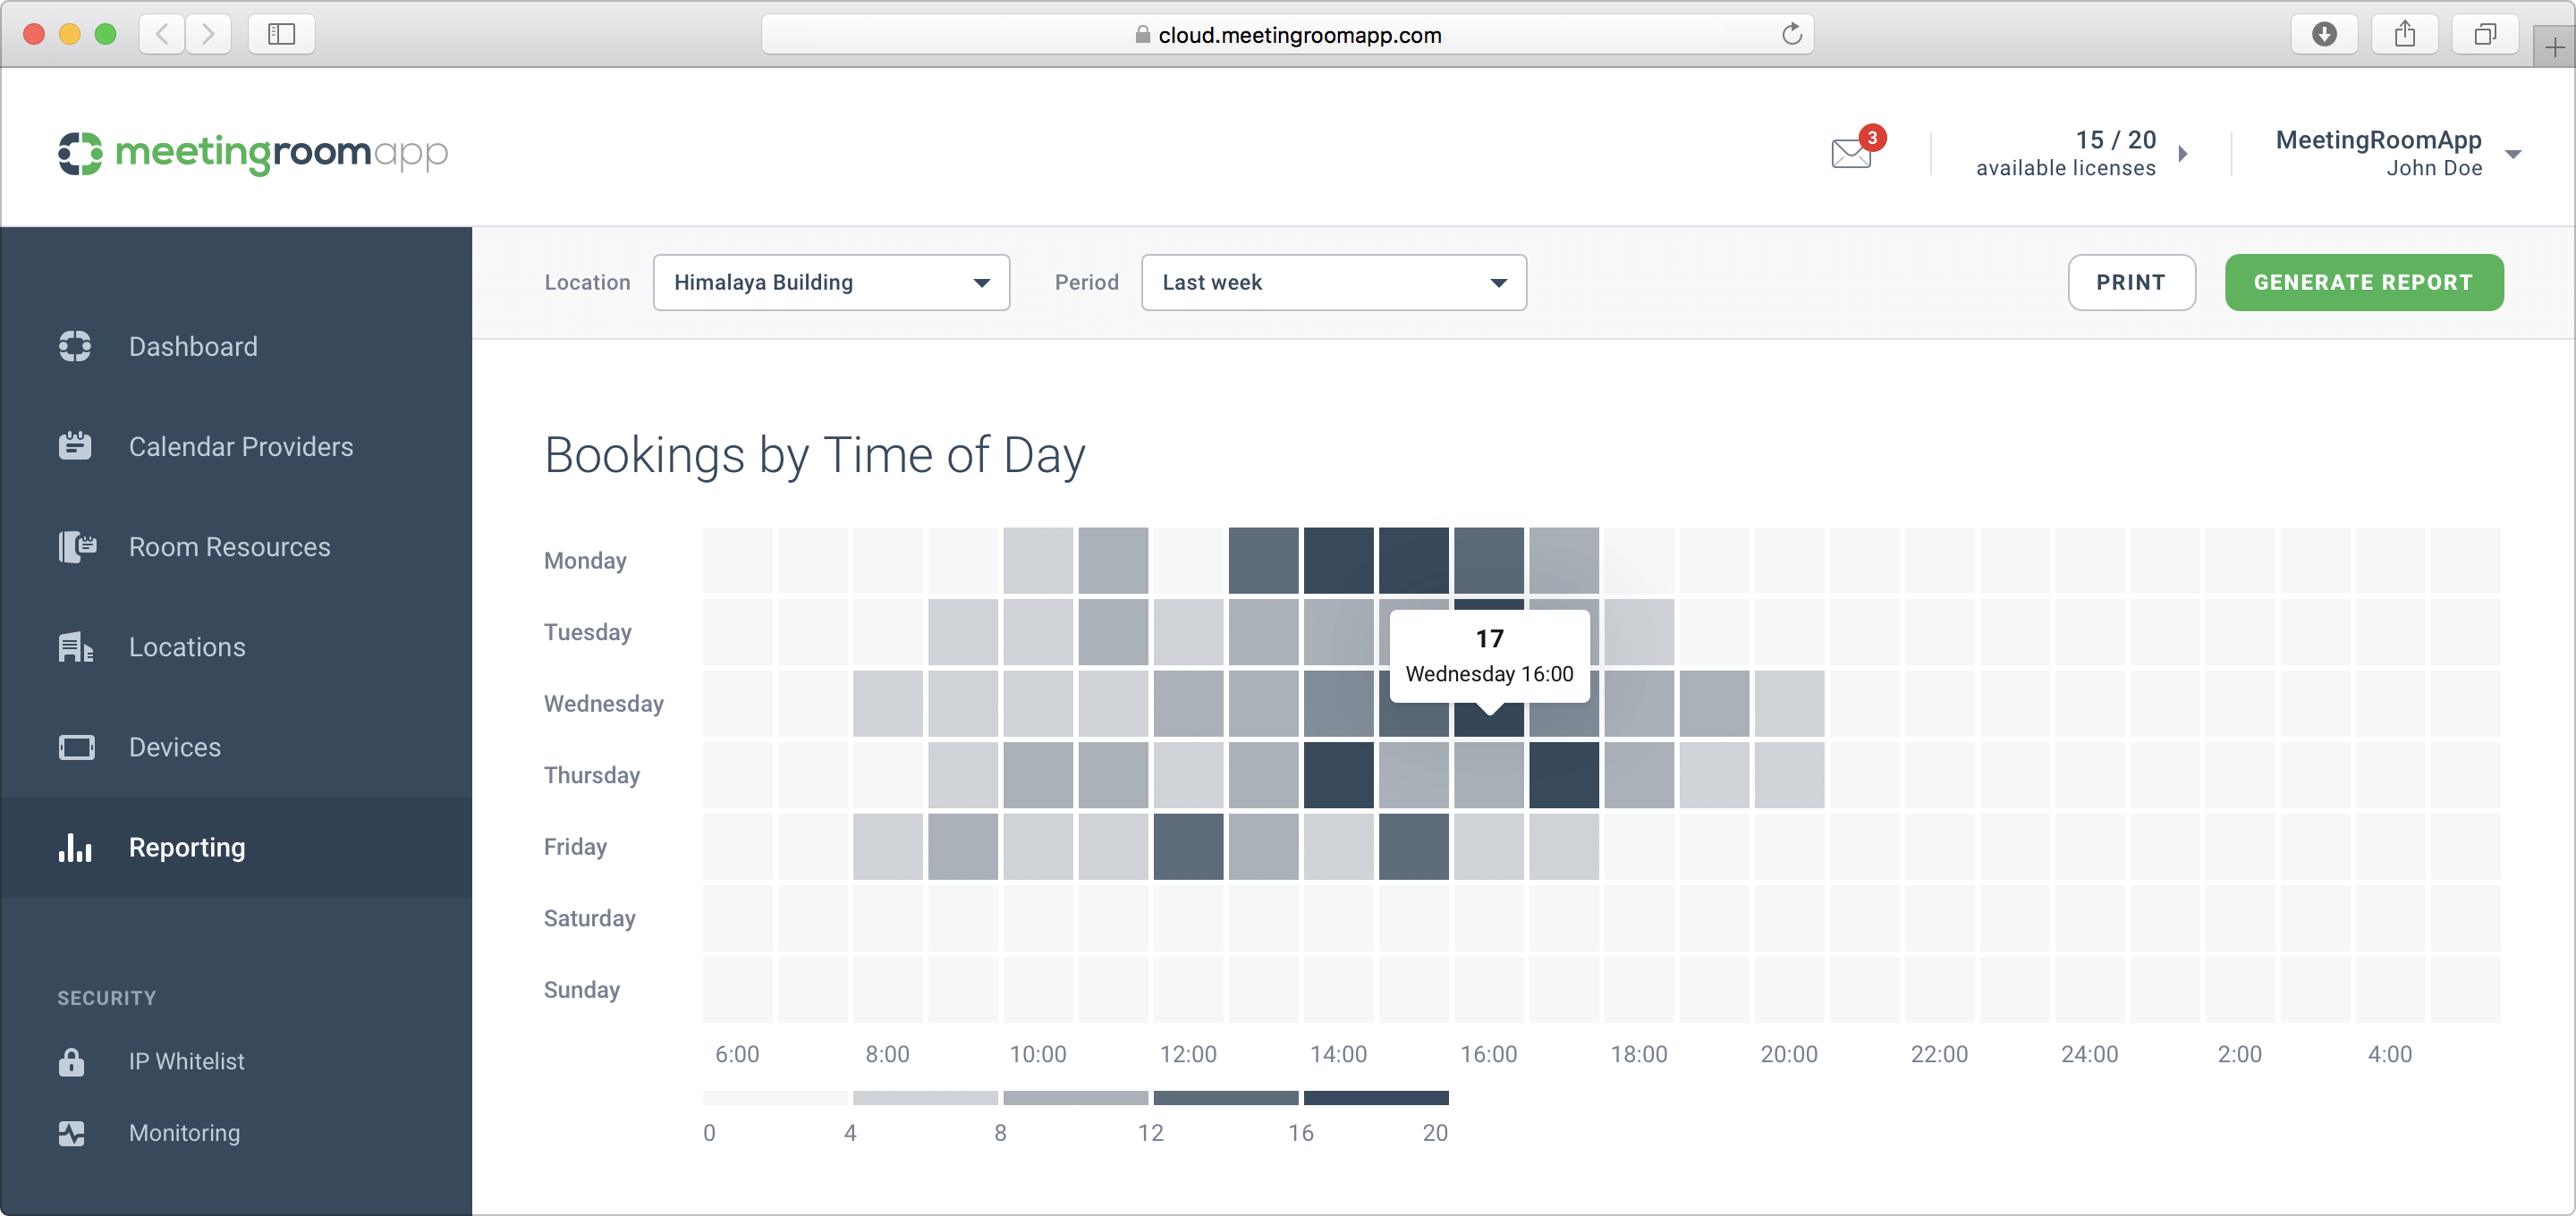This screenshot has height=1216, width=2576.
Task: Open a new Safari tab
Action: 2554,47
